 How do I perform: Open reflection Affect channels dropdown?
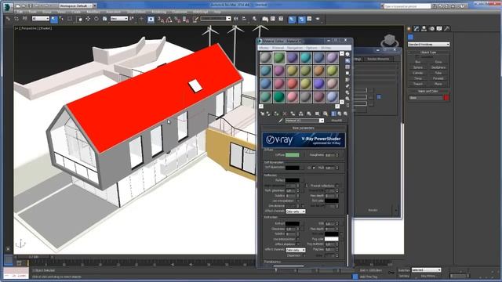(x=296, y=211)
